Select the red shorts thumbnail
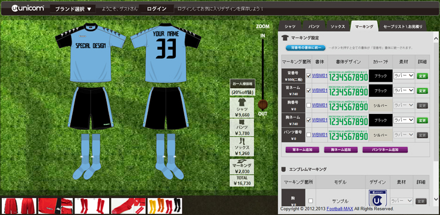440x215 pixels. [19, 206]
